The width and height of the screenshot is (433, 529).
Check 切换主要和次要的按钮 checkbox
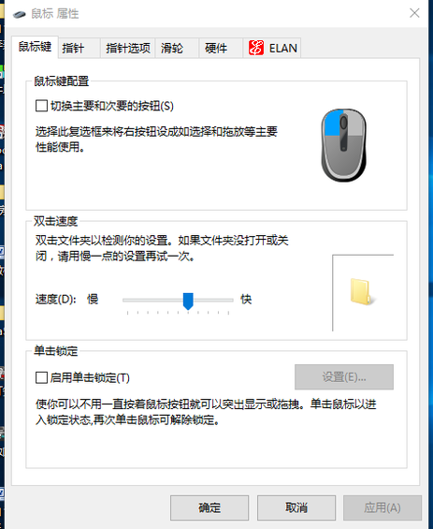[41, 106]
